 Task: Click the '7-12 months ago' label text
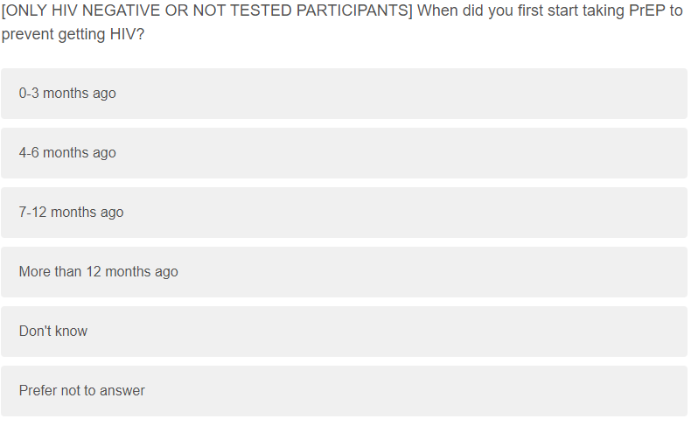click(x=71, y=213)
